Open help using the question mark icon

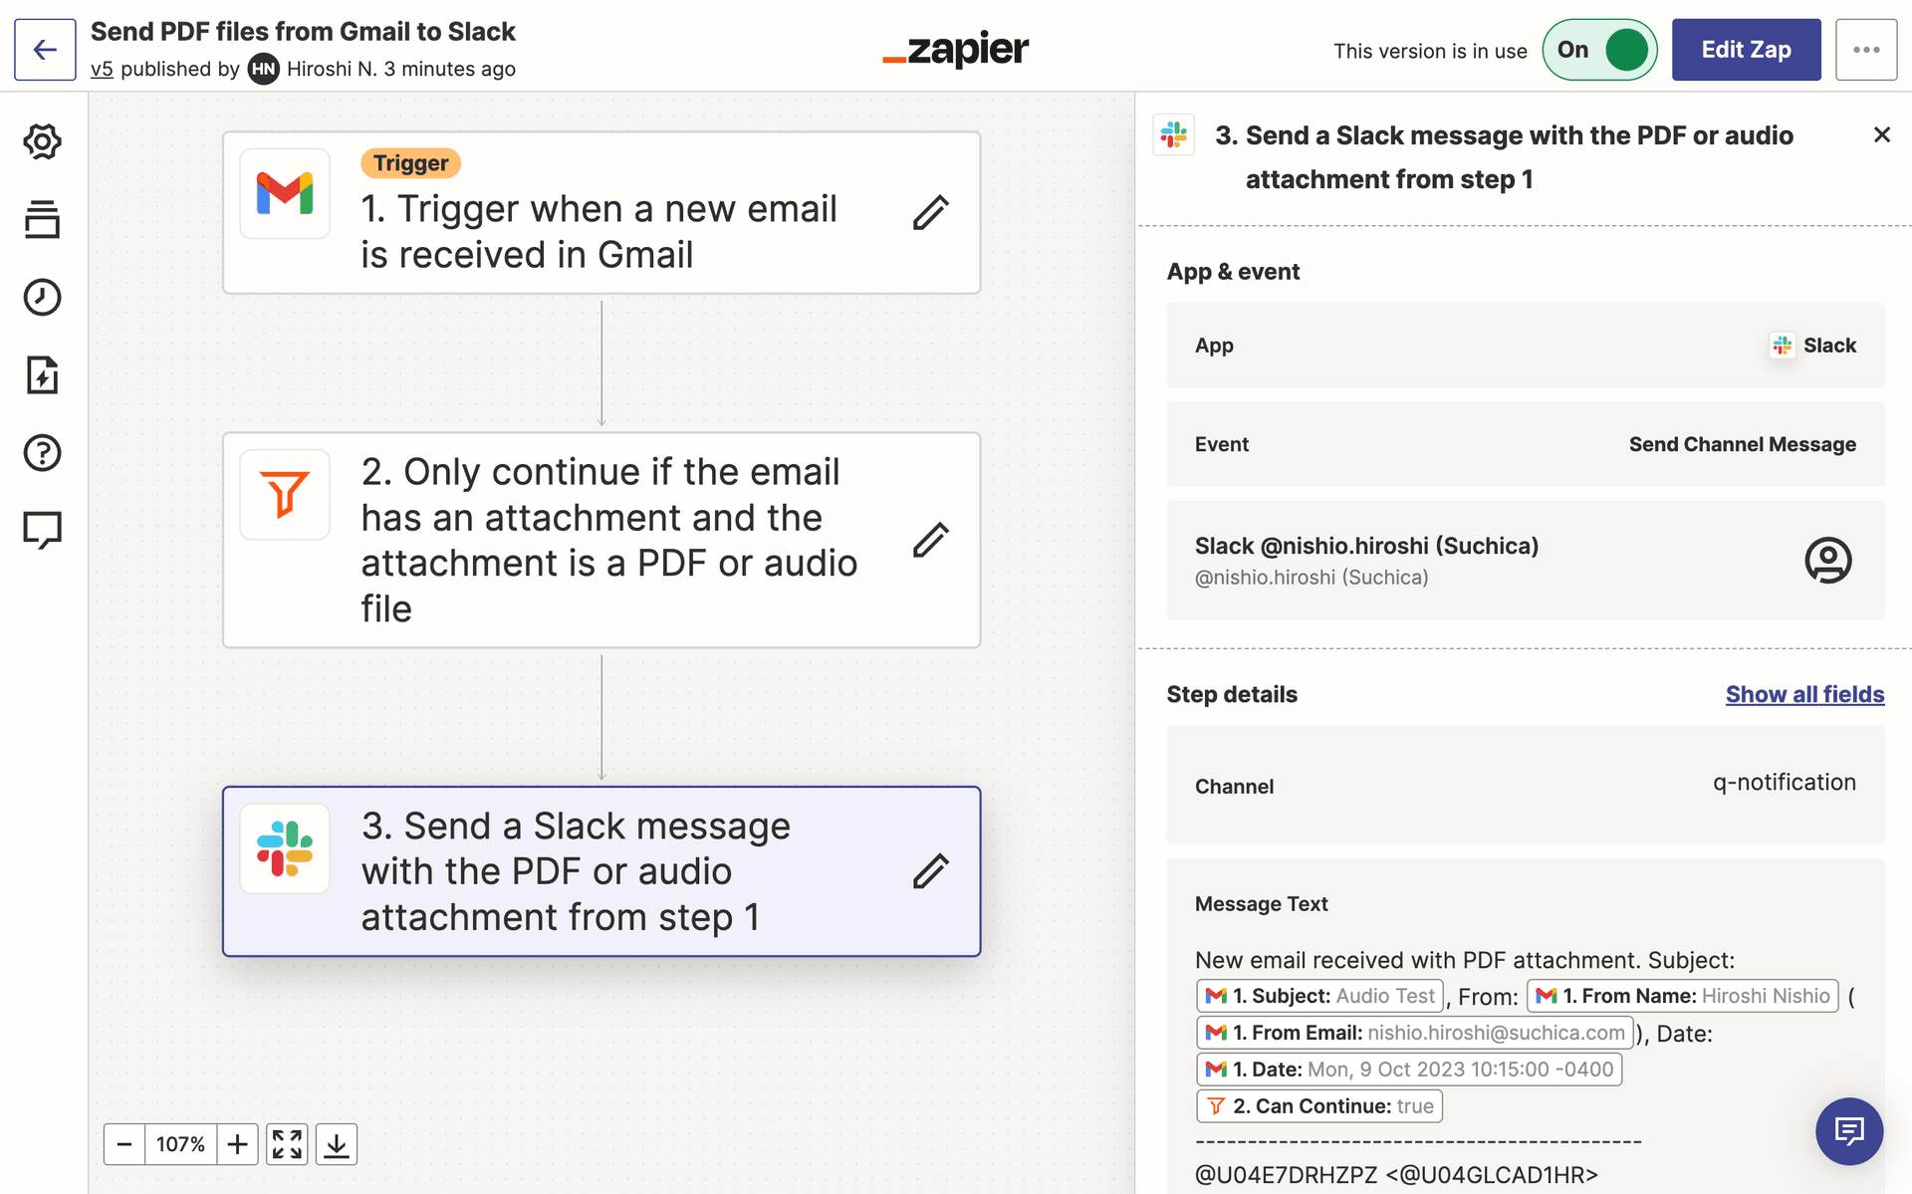[x=42, y=453]
